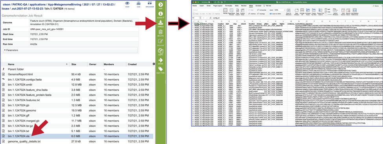383x144 pixels.
Task: Toggle the Ruler checkbox in Excel
Action: (x=250, y=10)
